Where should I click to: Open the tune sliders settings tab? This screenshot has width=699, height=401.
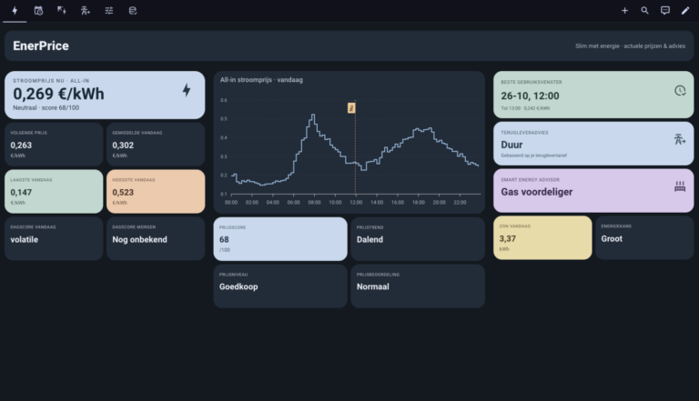point(109,10)
